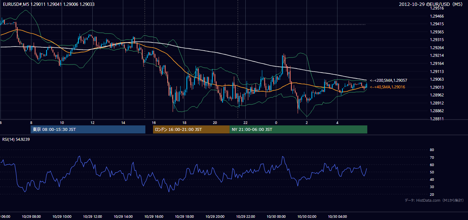Click price level 1.29466 on the axis
The width and height of the screenshot is (468, 220).
click(437, 16)
